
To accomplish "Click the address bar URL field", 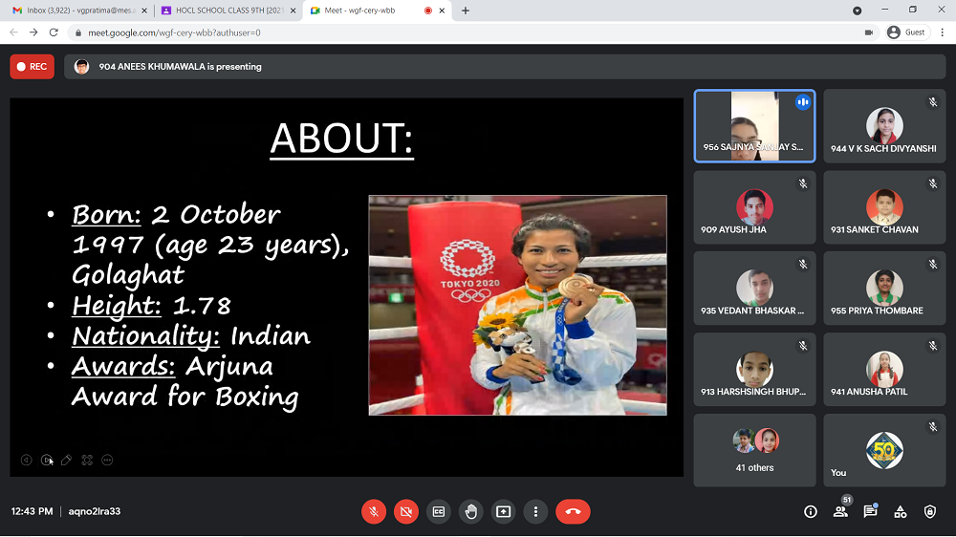I will [382, 32].
